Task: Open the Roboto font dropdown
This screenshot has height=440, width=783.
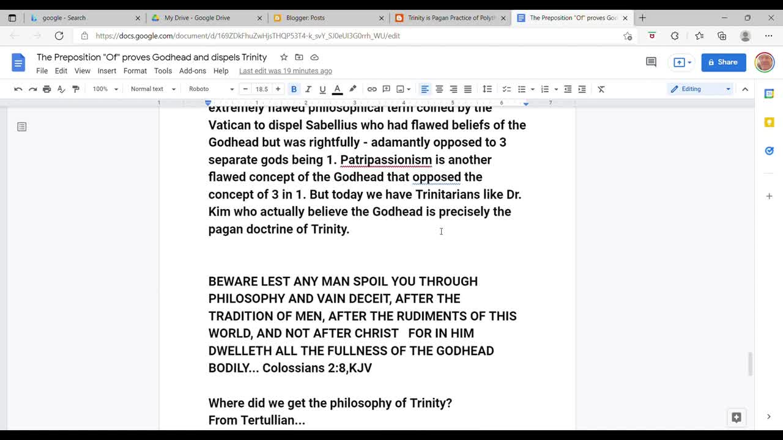Action: tap(211, 89)
